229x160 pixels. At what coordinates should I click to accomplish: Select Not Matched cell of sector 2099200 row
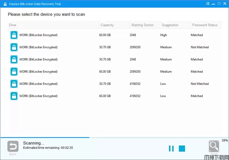point(200,47)
